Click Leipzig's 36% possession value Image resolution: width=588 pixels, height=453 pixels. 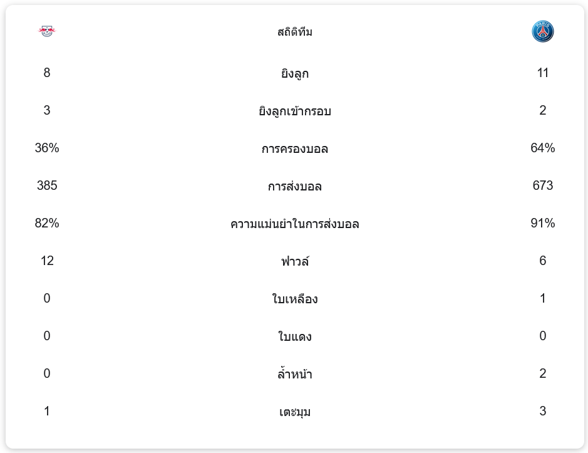point(47,148)
